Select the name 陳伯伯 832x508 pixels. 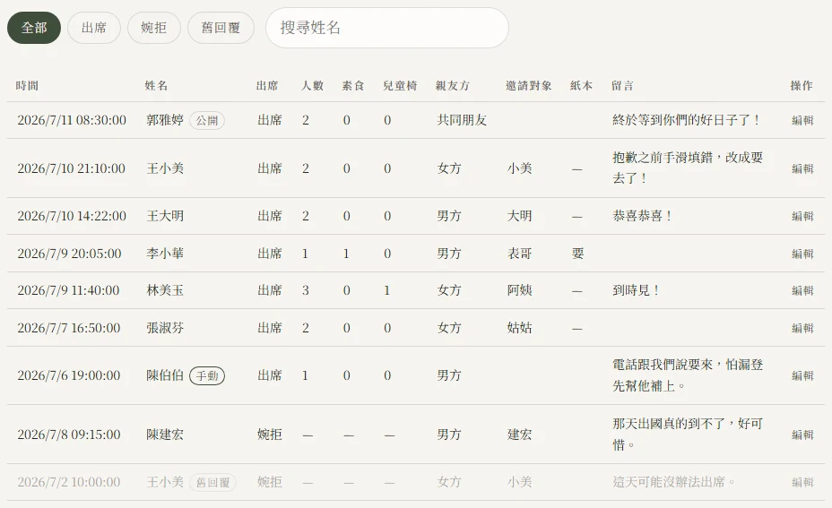coord(165,376)
